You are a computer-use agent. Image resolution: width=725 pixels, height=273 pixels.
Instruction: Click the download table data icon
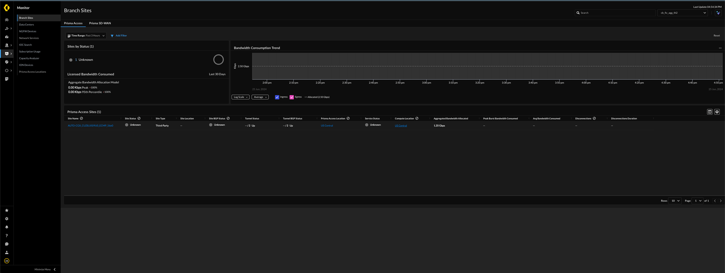pos(717,112)
